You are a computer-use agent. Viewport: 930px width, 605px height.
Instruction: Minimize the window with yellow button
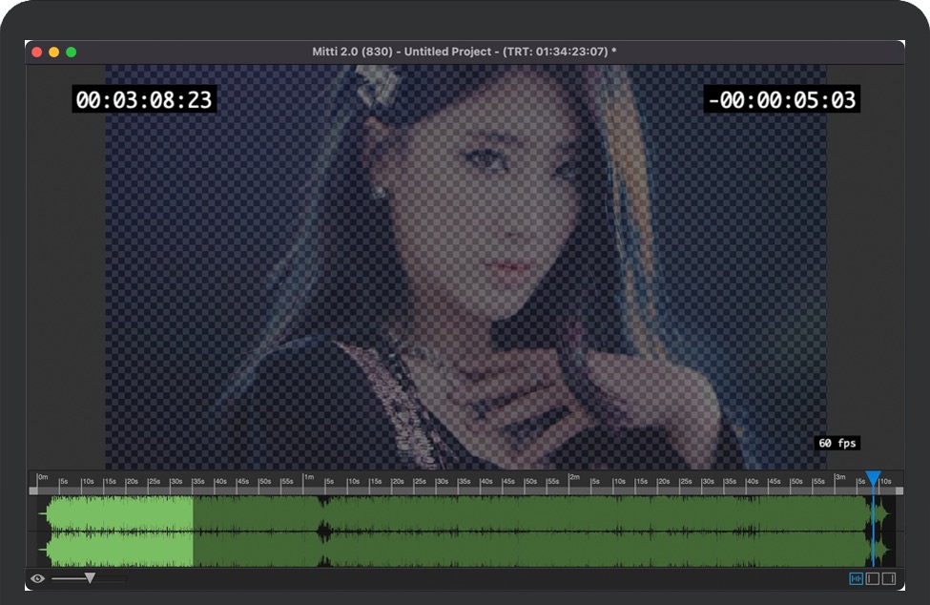54,52
